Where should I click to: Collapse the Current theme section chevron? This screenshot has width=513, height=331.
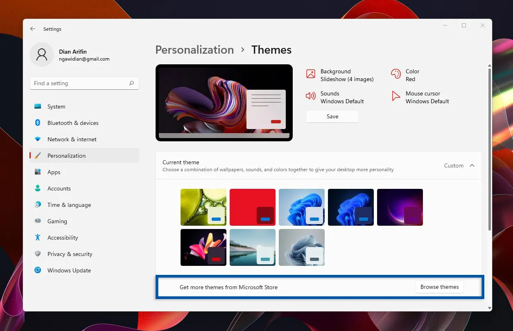click(472, 165)
